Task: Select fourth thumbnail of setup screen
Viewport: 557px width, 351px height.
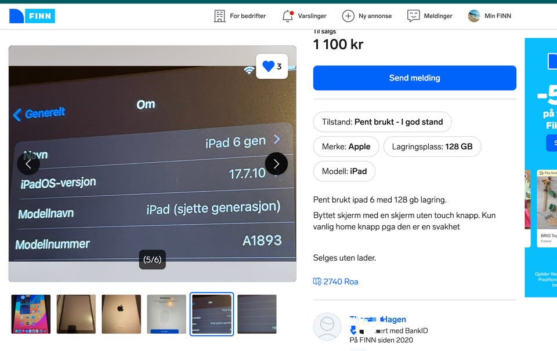Action: 167,314
